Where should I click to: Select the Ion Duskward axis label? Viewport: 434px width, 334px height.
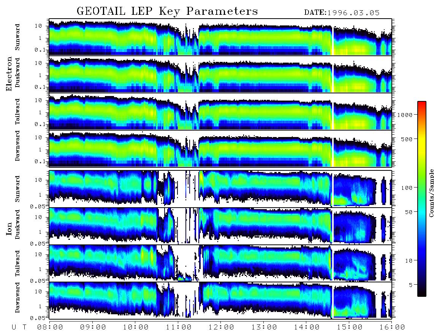17,224
